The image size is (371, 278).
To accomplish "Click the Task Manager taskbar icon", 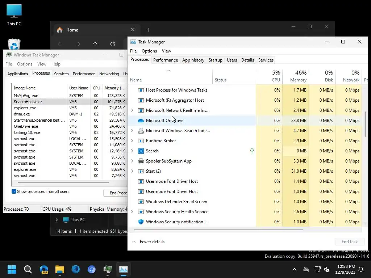I will (123, 269).
